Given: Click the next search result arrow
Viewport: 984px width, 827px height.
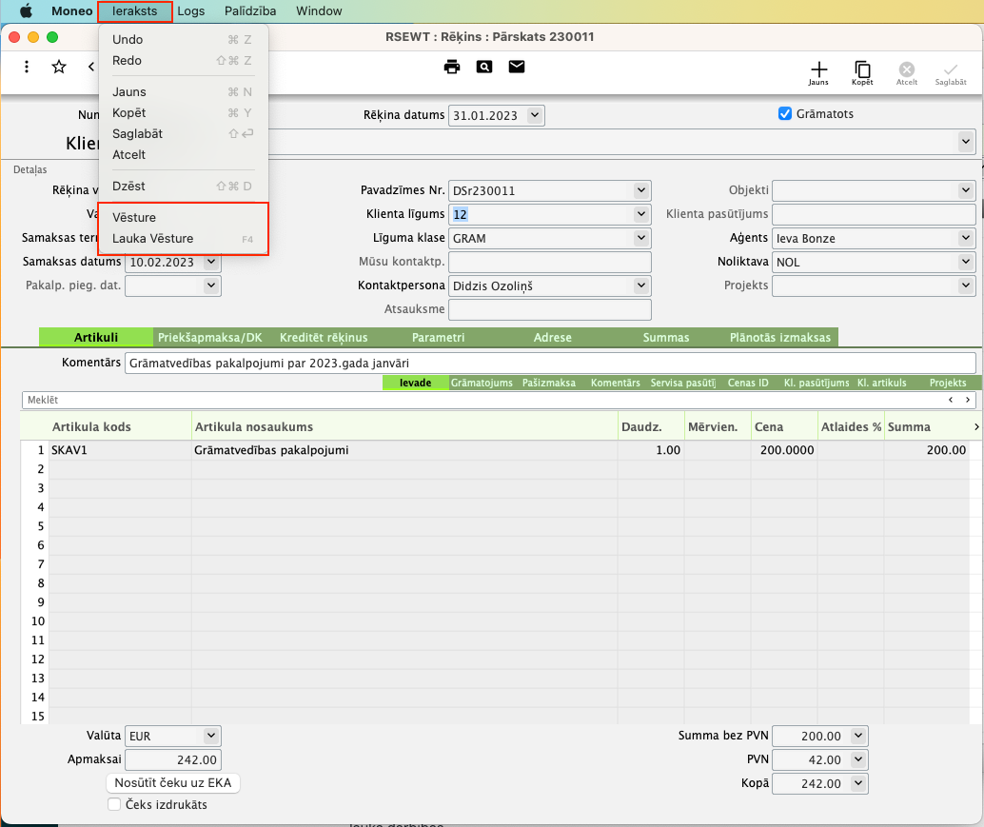Looking at the screenshot, I should (x=968, y=400).
